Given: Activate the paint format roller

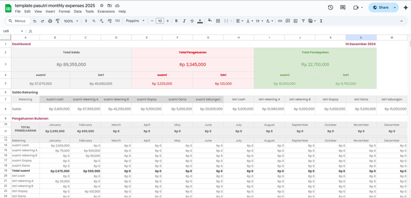Looking at the screenshot, I should [58, 21].
